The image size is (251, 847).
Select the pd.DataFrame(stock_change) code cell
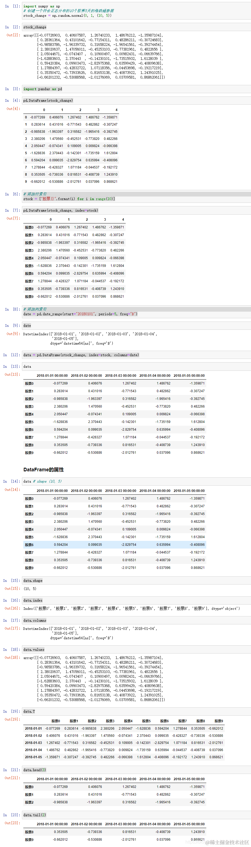pos(137,100)
